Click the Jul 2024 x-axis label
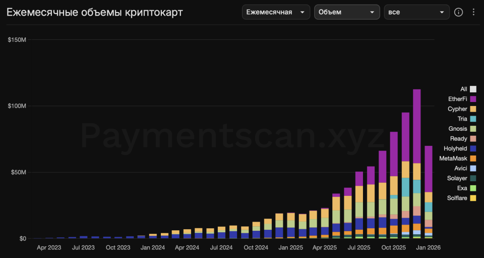Viewport: 484px width, 258px height. (x=222, y=247)
